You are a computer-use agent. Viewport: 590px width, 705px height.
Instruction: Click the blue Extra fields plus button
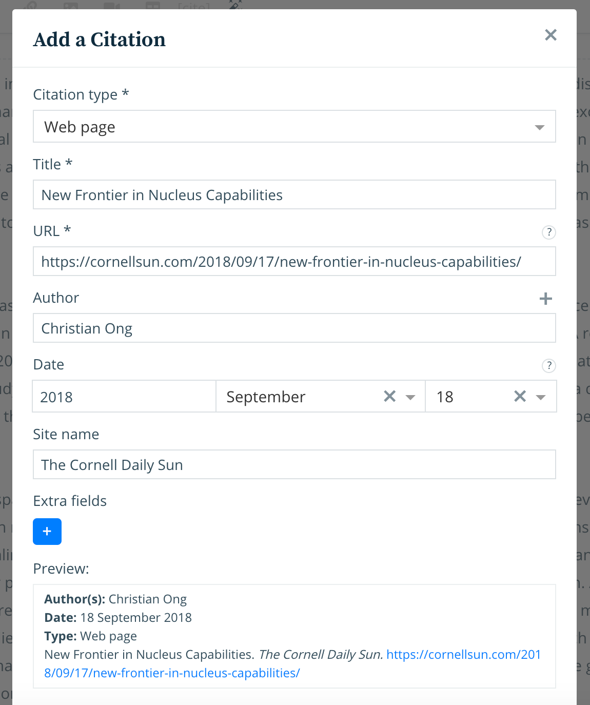pyautogui.click(x=47, y=532)
